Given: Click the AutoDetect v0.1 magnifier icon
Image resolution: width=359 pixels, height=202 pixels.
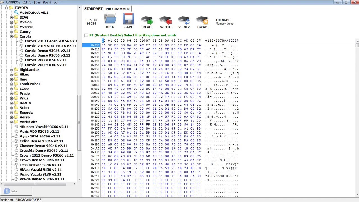Looking at the screenshot, I should (x=16, y=12).
